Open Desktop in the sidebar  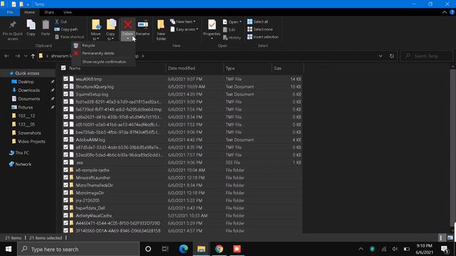pyautogui.click(x=26, y=82)
